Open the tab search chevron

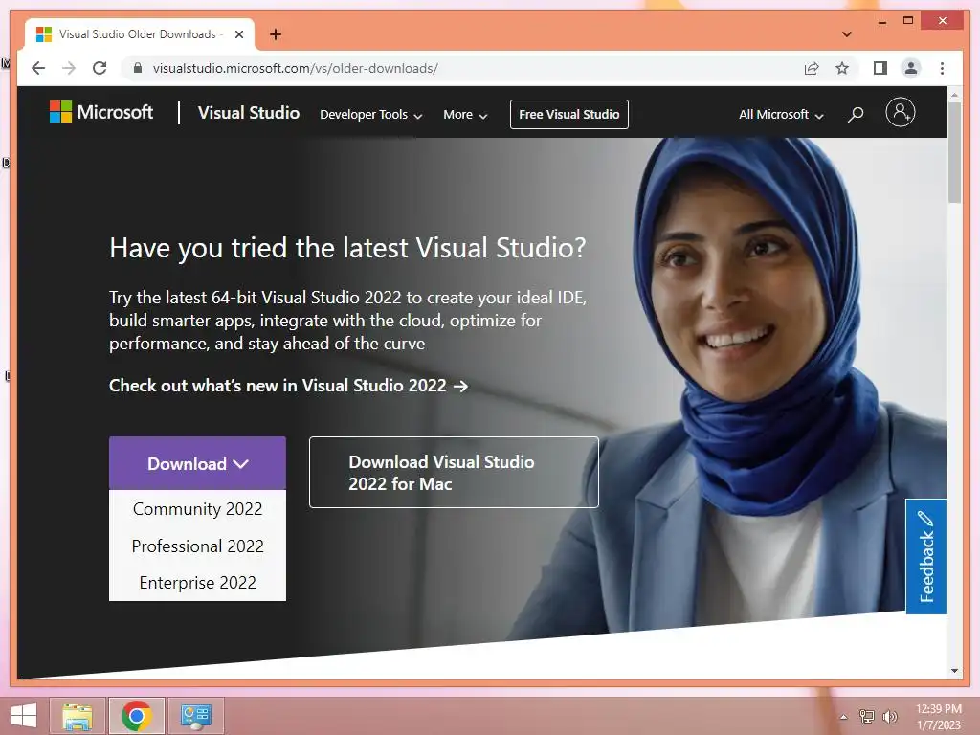point(846,34)
